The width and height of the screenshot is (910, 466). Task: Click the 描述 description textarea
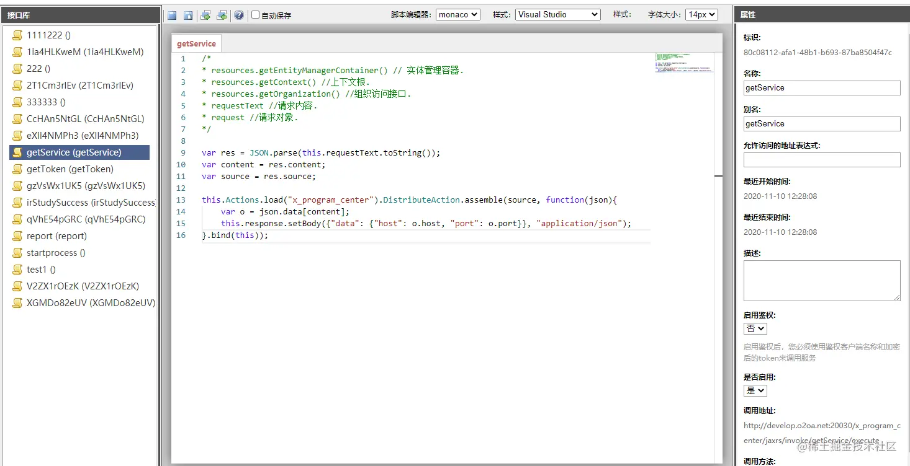click(x=822, y=281)
